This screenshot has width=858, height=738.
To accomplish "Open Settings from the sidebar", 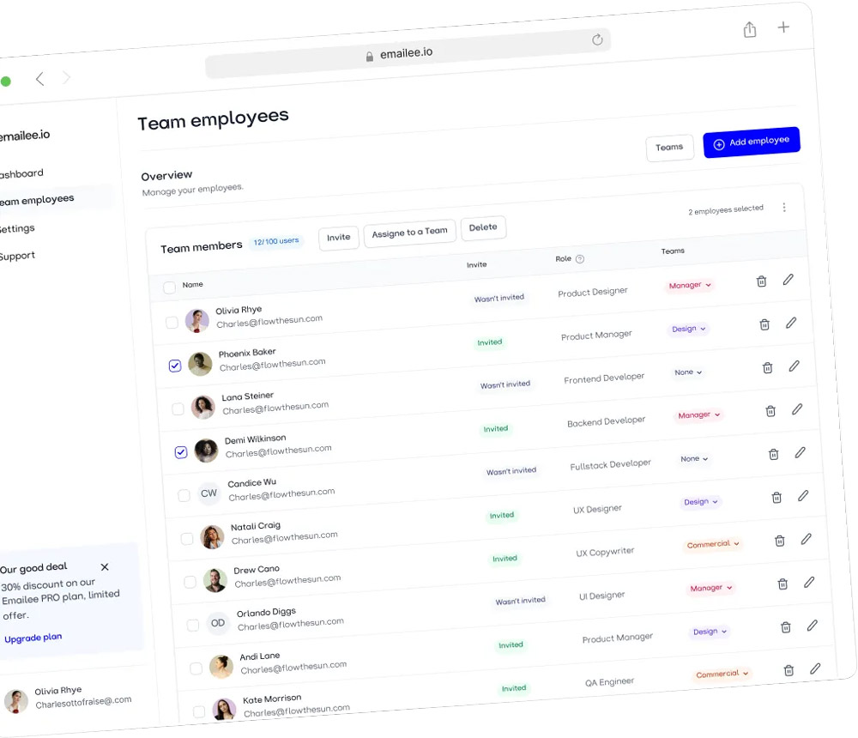I will tap(17, 228).
